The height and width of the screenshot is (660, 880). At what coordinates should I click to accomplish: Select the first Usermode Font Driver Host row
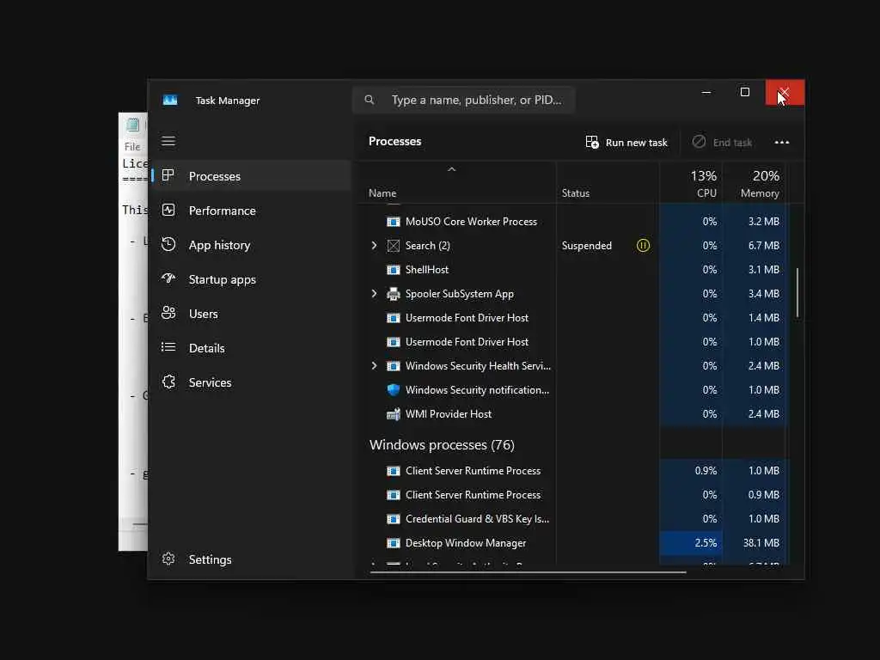click(x=572, y=318)
